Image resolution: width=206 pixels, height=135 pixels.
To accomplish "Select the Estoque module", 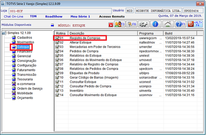I will pyautogui.click(x=23, y=47).
